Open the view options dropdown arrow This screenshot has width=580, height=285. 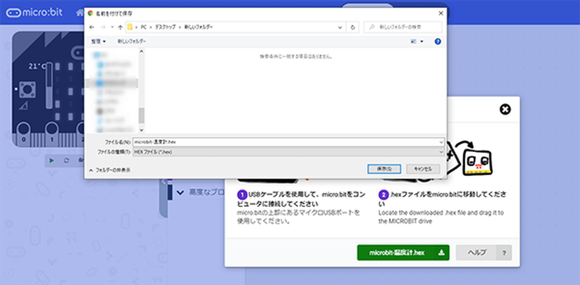422,41
